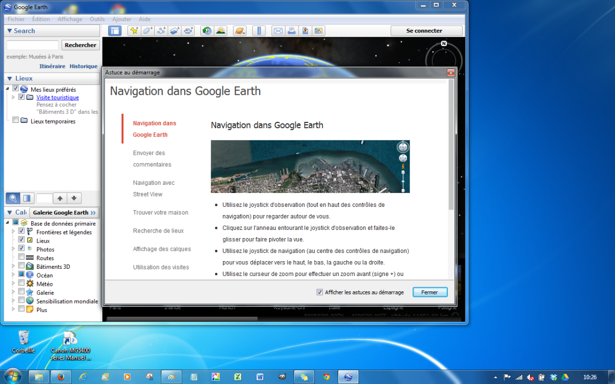615x384 pixels.
Task: Open Internet Explorer from the taskbar
Action: 83,377
